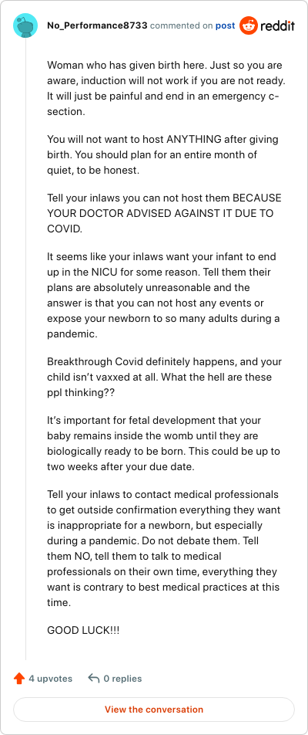
Task: Click the "contact medical professionals" paragraph
Action: [163, 540]
